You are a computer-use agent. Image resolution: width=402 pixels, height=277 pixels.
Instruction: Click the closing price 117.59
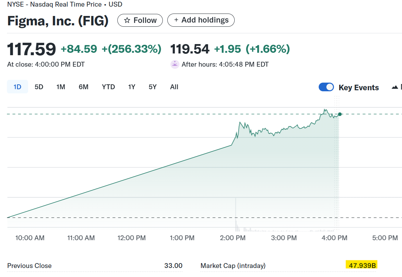[31, 49]
